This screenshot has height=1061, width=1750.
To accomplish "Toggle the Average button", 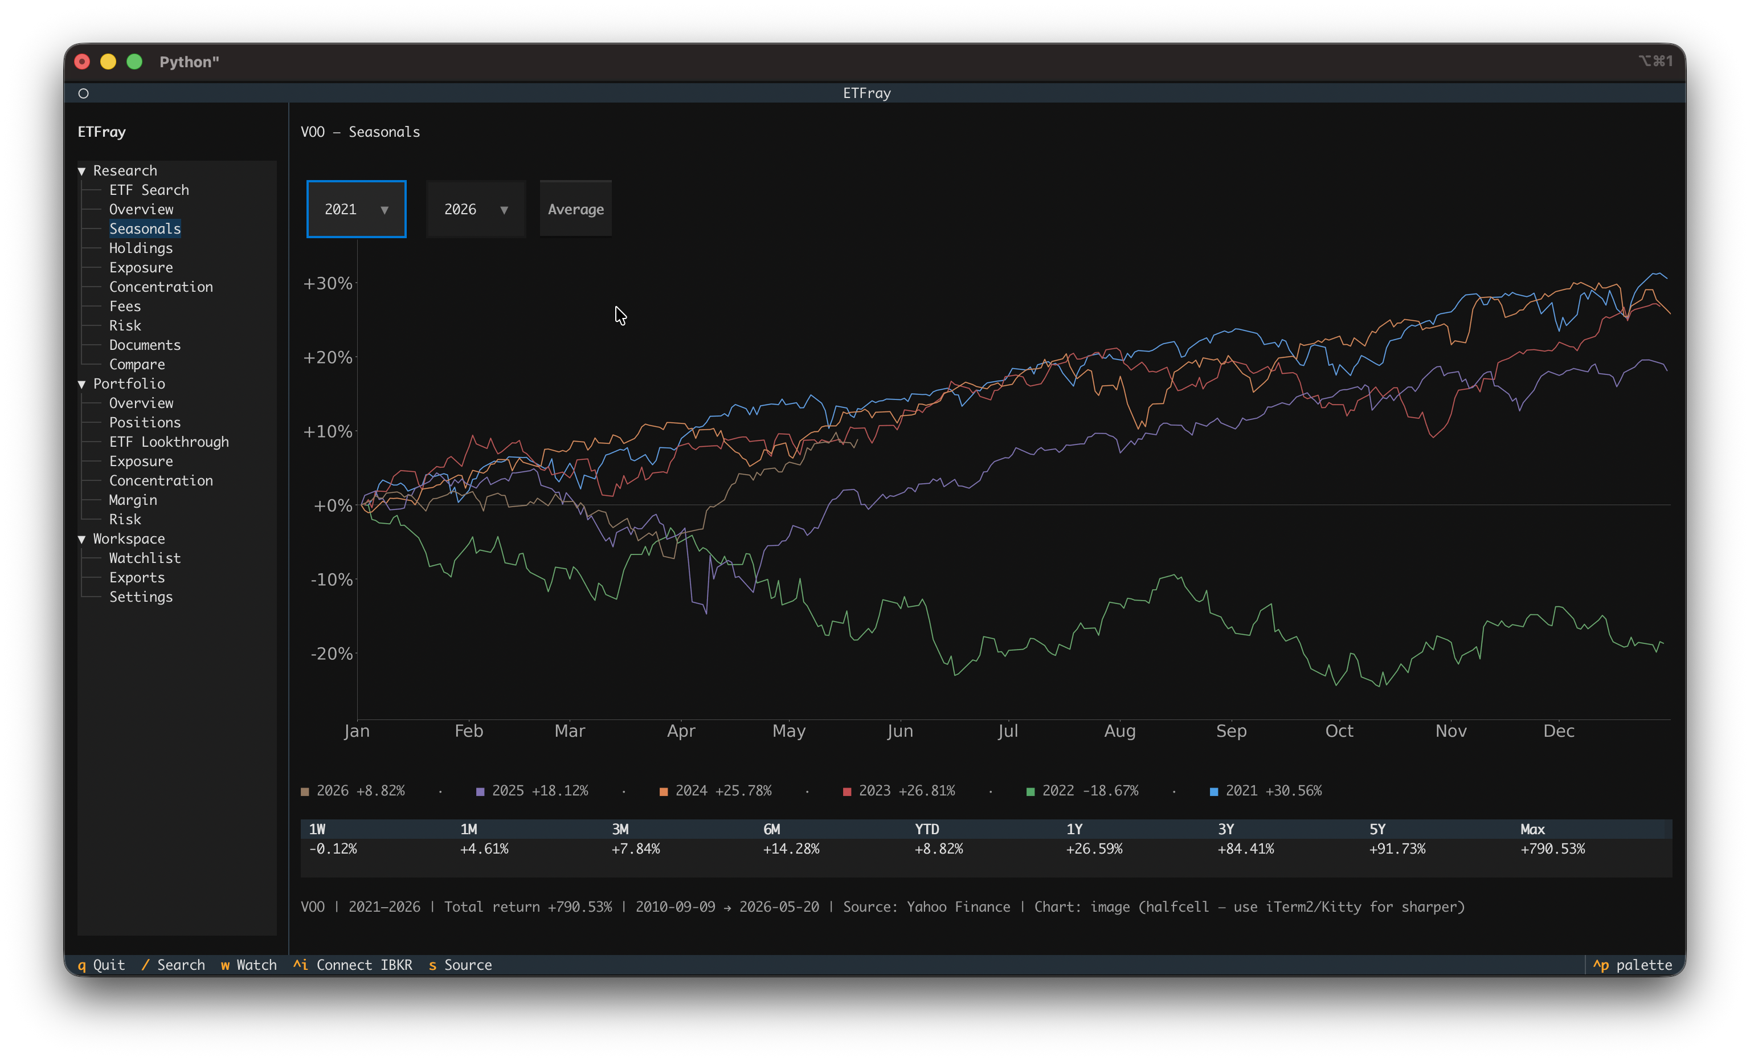I will click(x=575, y=209).
